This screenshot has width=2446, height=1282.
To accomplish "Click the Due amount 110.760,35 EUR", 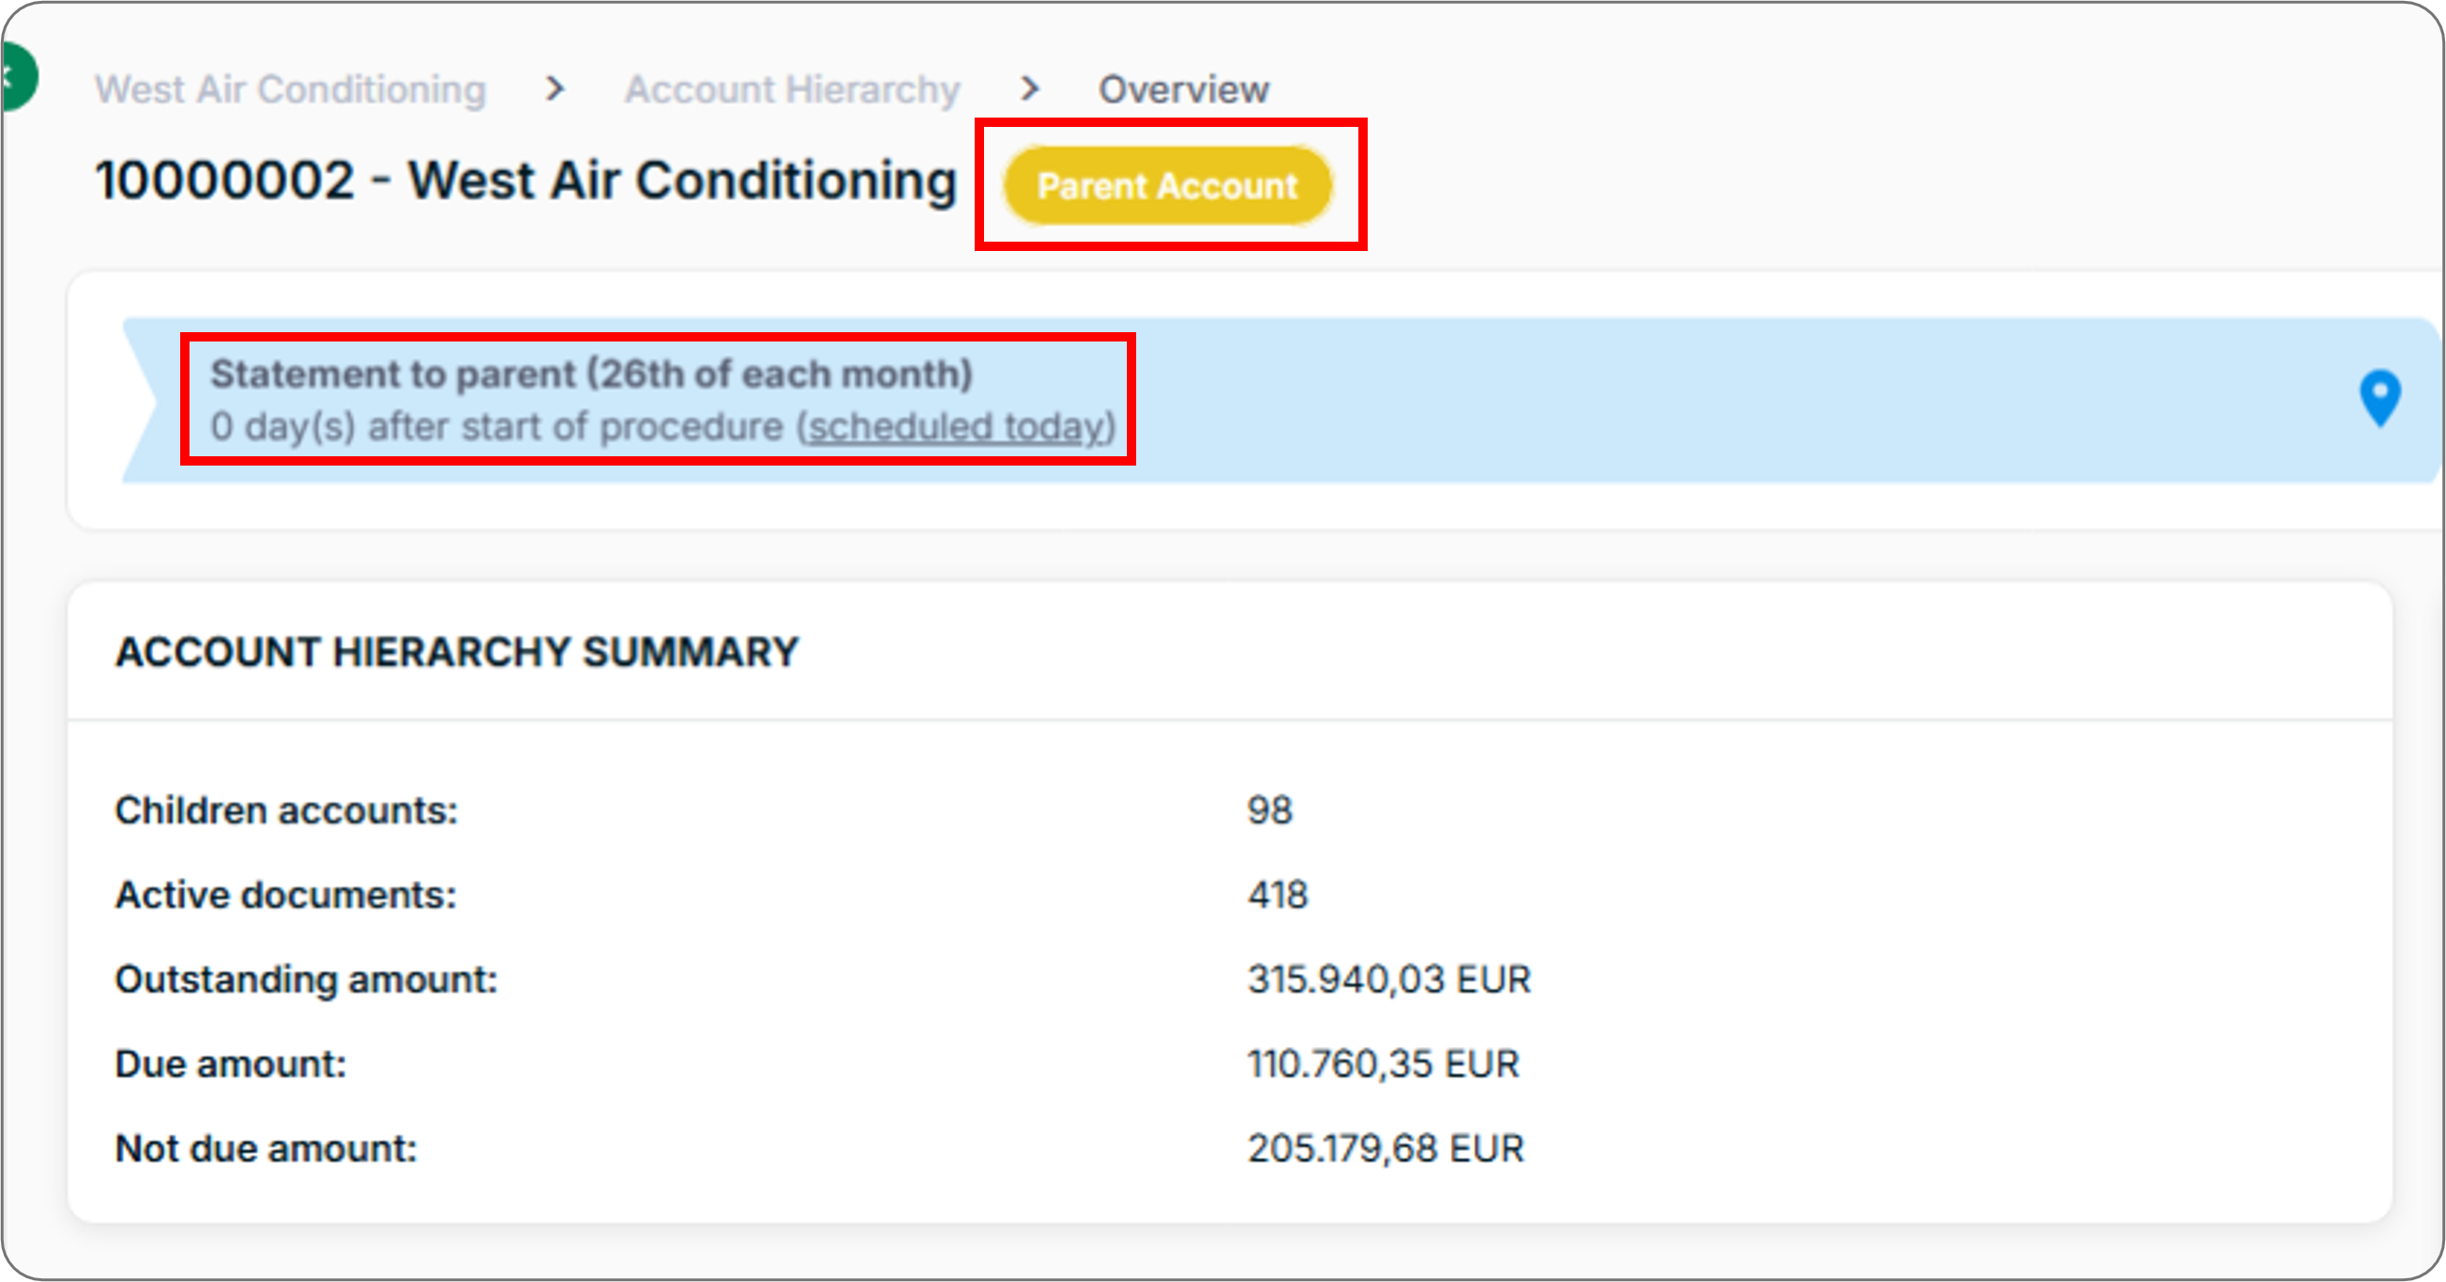I will point(1383,1064).
